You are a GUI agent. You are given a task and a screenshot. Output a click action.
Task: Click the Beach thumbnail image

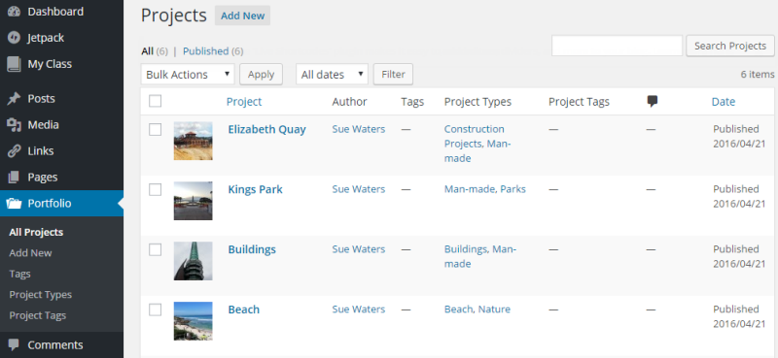(193, 321)
